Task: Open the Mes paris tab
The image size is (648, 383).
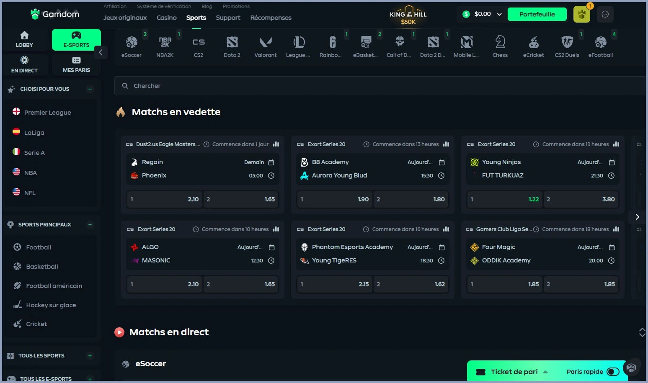Action: coord(76,64)
